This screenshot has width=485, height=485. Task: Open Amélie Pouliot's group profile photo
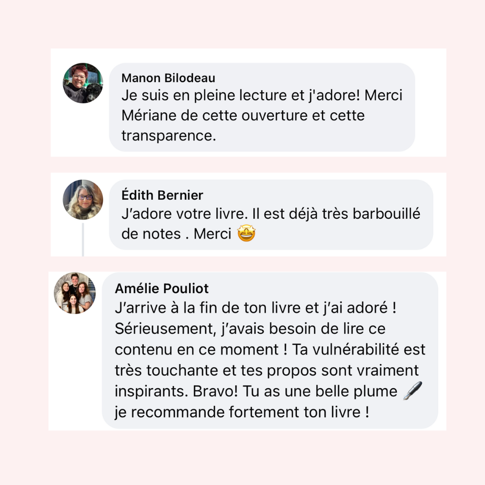click(75, 293)
